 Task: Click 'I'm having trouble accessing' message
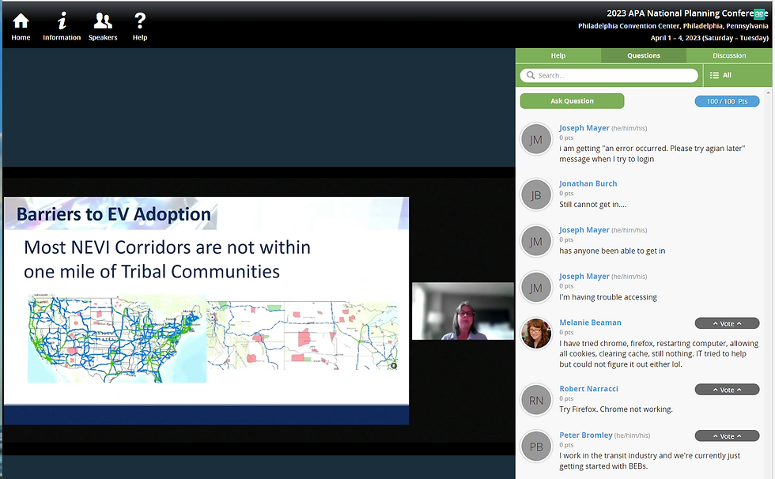coord(608,296)
